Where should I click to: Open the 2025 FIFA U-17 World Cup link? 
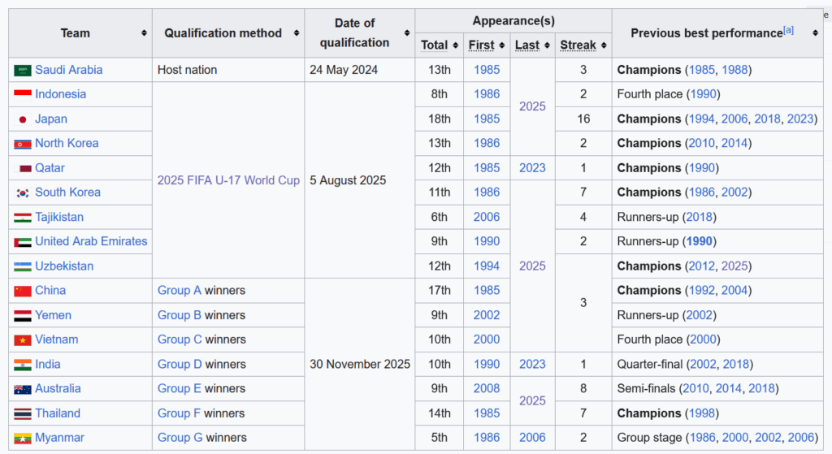tap(228, 180)
